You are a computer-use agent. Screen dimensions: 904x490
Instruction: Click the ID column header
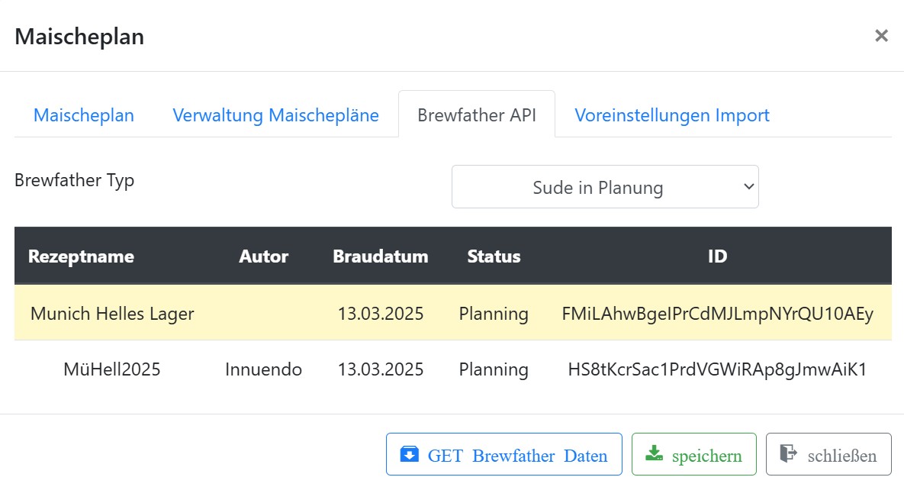[717, 256]
